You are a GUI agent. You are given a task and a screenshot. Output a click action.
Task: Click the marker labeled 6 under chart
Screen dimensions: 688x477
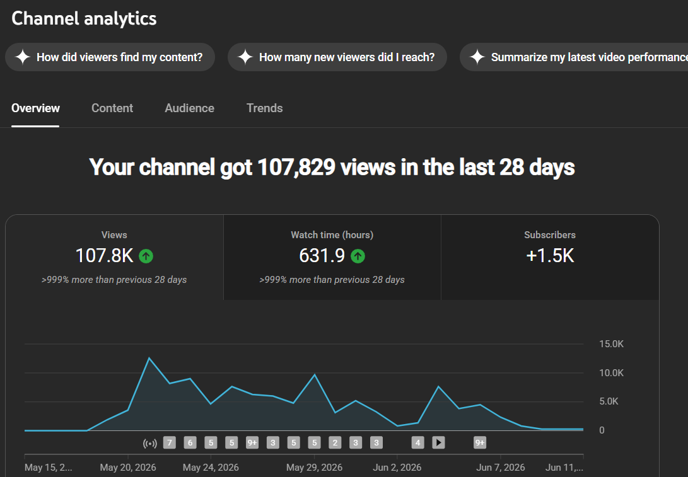pos(190,443)
